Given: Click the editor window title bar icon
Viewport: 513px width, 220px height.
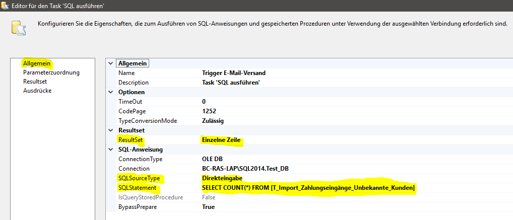Looking at the screenshot, I should tap(5, 6).
